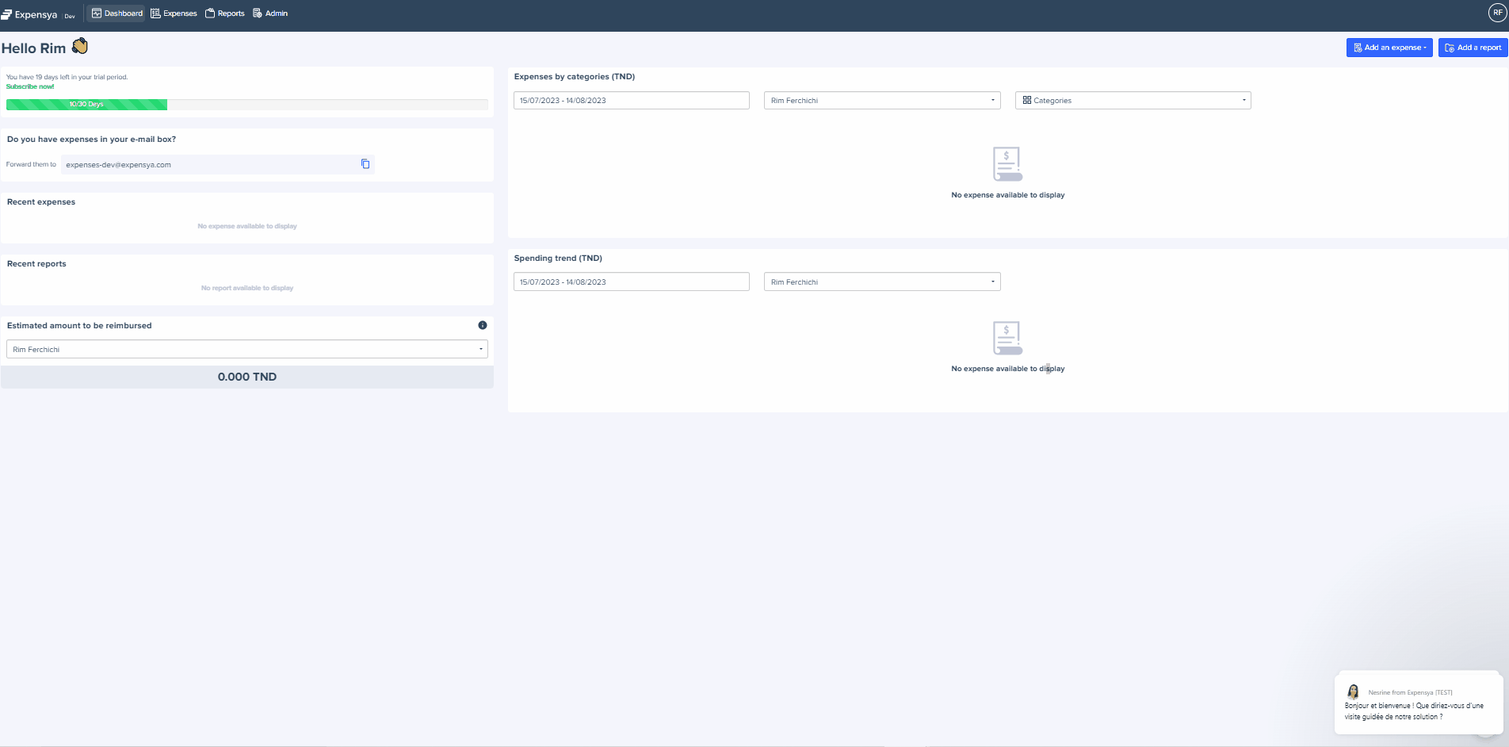Click the Expensya logo icon
The width and height of the screenshot is (1509, 747).
[x=7, y=14]
